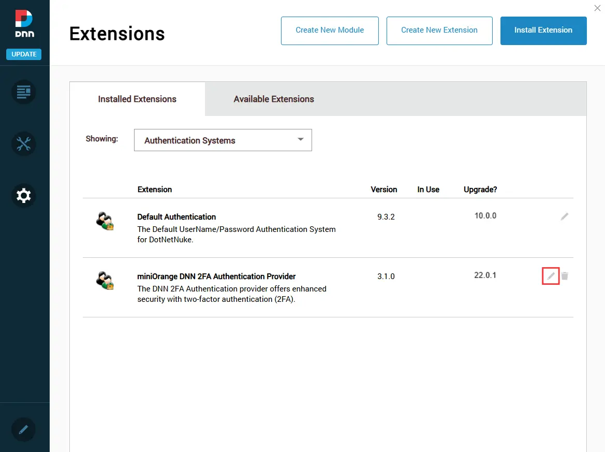605x452 pixels.
Task: Click the edit page pencil in sidebar bottom
Action: pos(23,429)
